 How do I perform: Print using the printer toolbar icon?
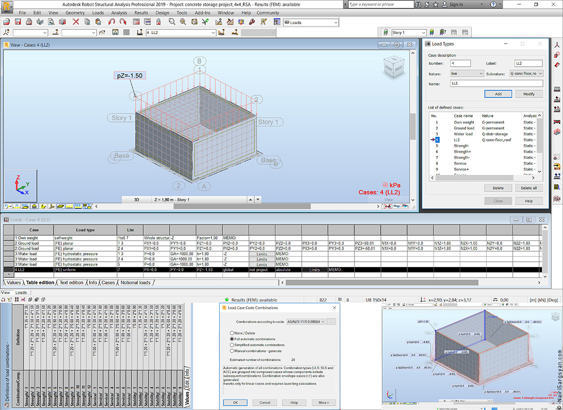click(29, 22)
